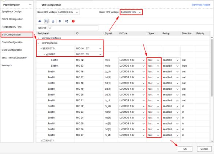This screenshot has height=154, width=214.
Task: Click the collapse all toolbar icon
Action: coord(53,21)
